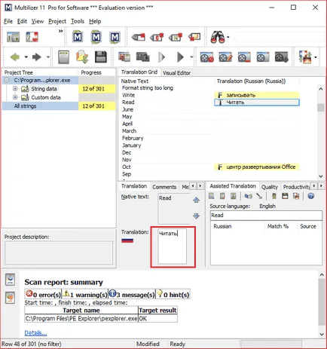Click the top sidebar icon beside Scan report

click(x=11, y=280)
